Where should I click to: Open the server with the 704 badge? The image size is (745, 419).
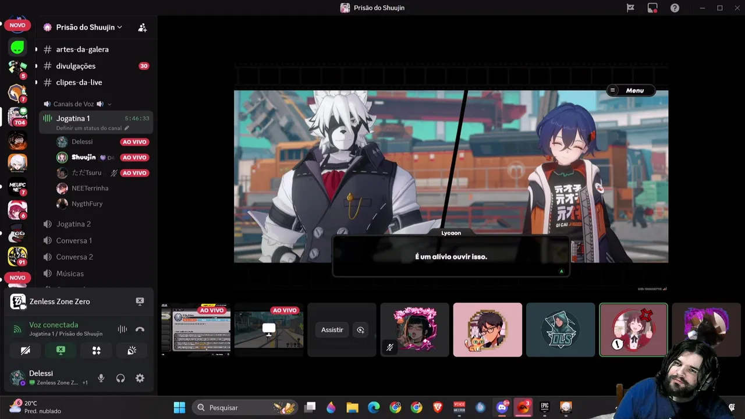coord(17,116)
